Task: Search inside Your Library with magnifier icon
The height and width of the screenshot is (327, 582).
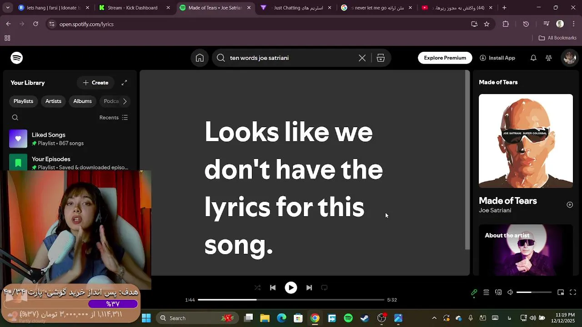Action: (15, 118)
